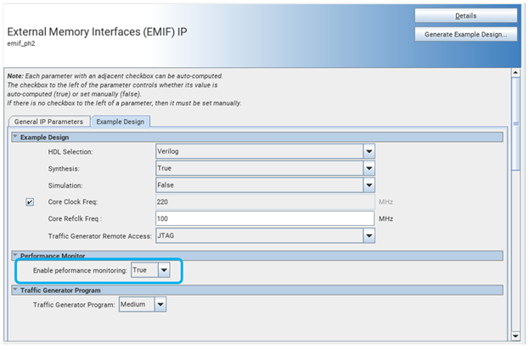Click the Core Clock Freq value field
This screenshot has width=529, height=350.
click(x=264, y=202)
